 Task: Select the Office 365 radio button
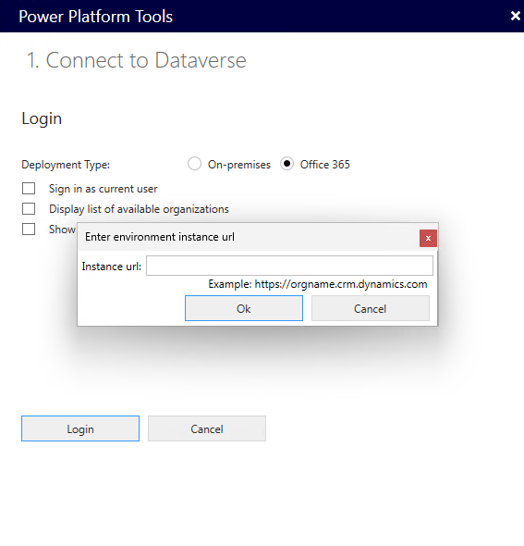tap(286, 164)
